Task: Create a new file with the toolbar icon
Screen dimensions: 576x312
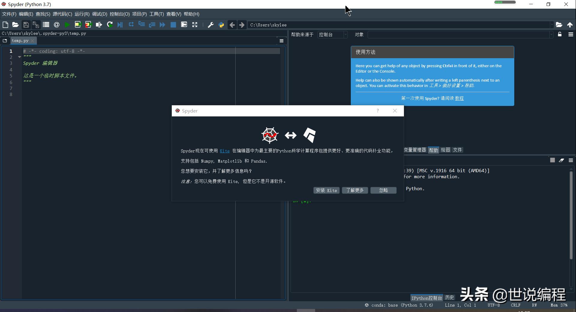Action: coord(5,25)
